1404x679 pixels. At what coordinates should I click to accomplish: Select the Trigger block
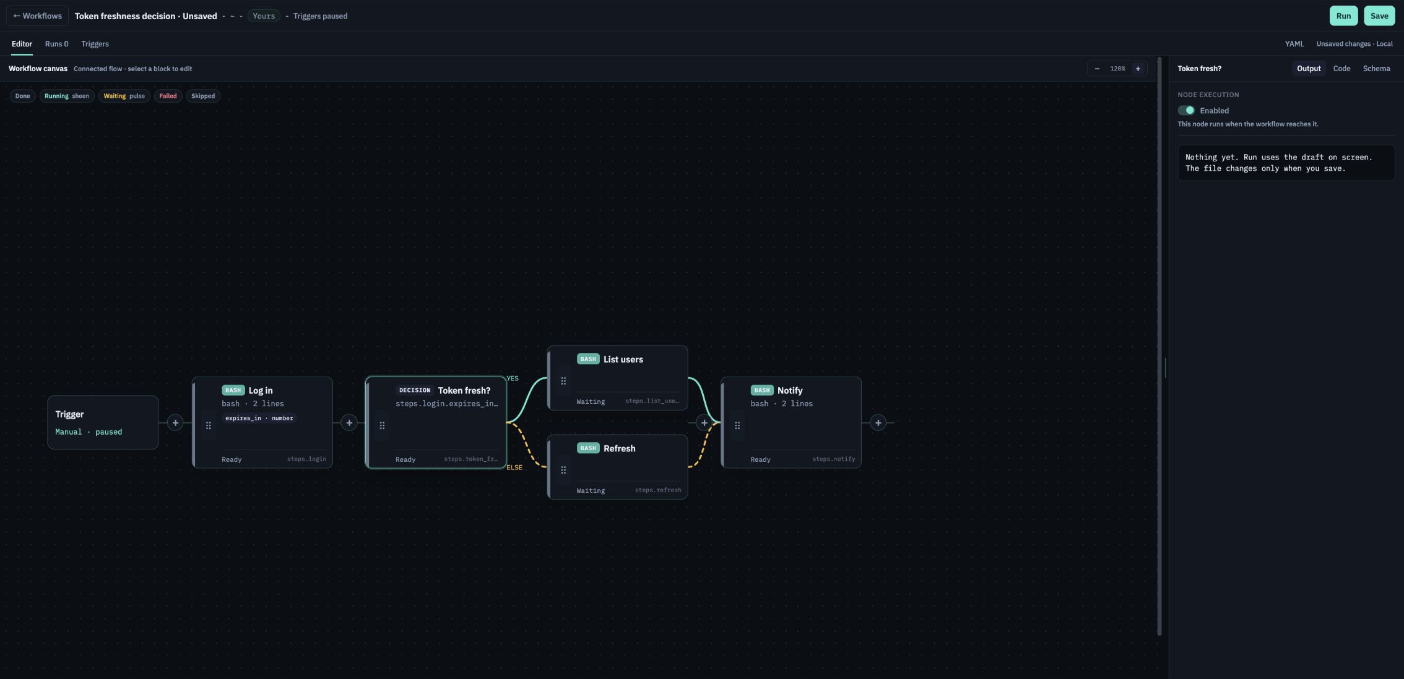(103, 422)
